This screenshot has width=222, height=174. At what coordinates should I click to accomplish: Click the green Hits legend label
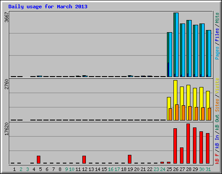(217, 18)
